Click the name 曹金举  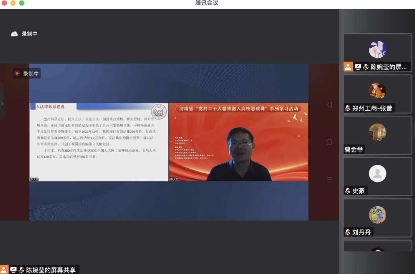point(354,149)
